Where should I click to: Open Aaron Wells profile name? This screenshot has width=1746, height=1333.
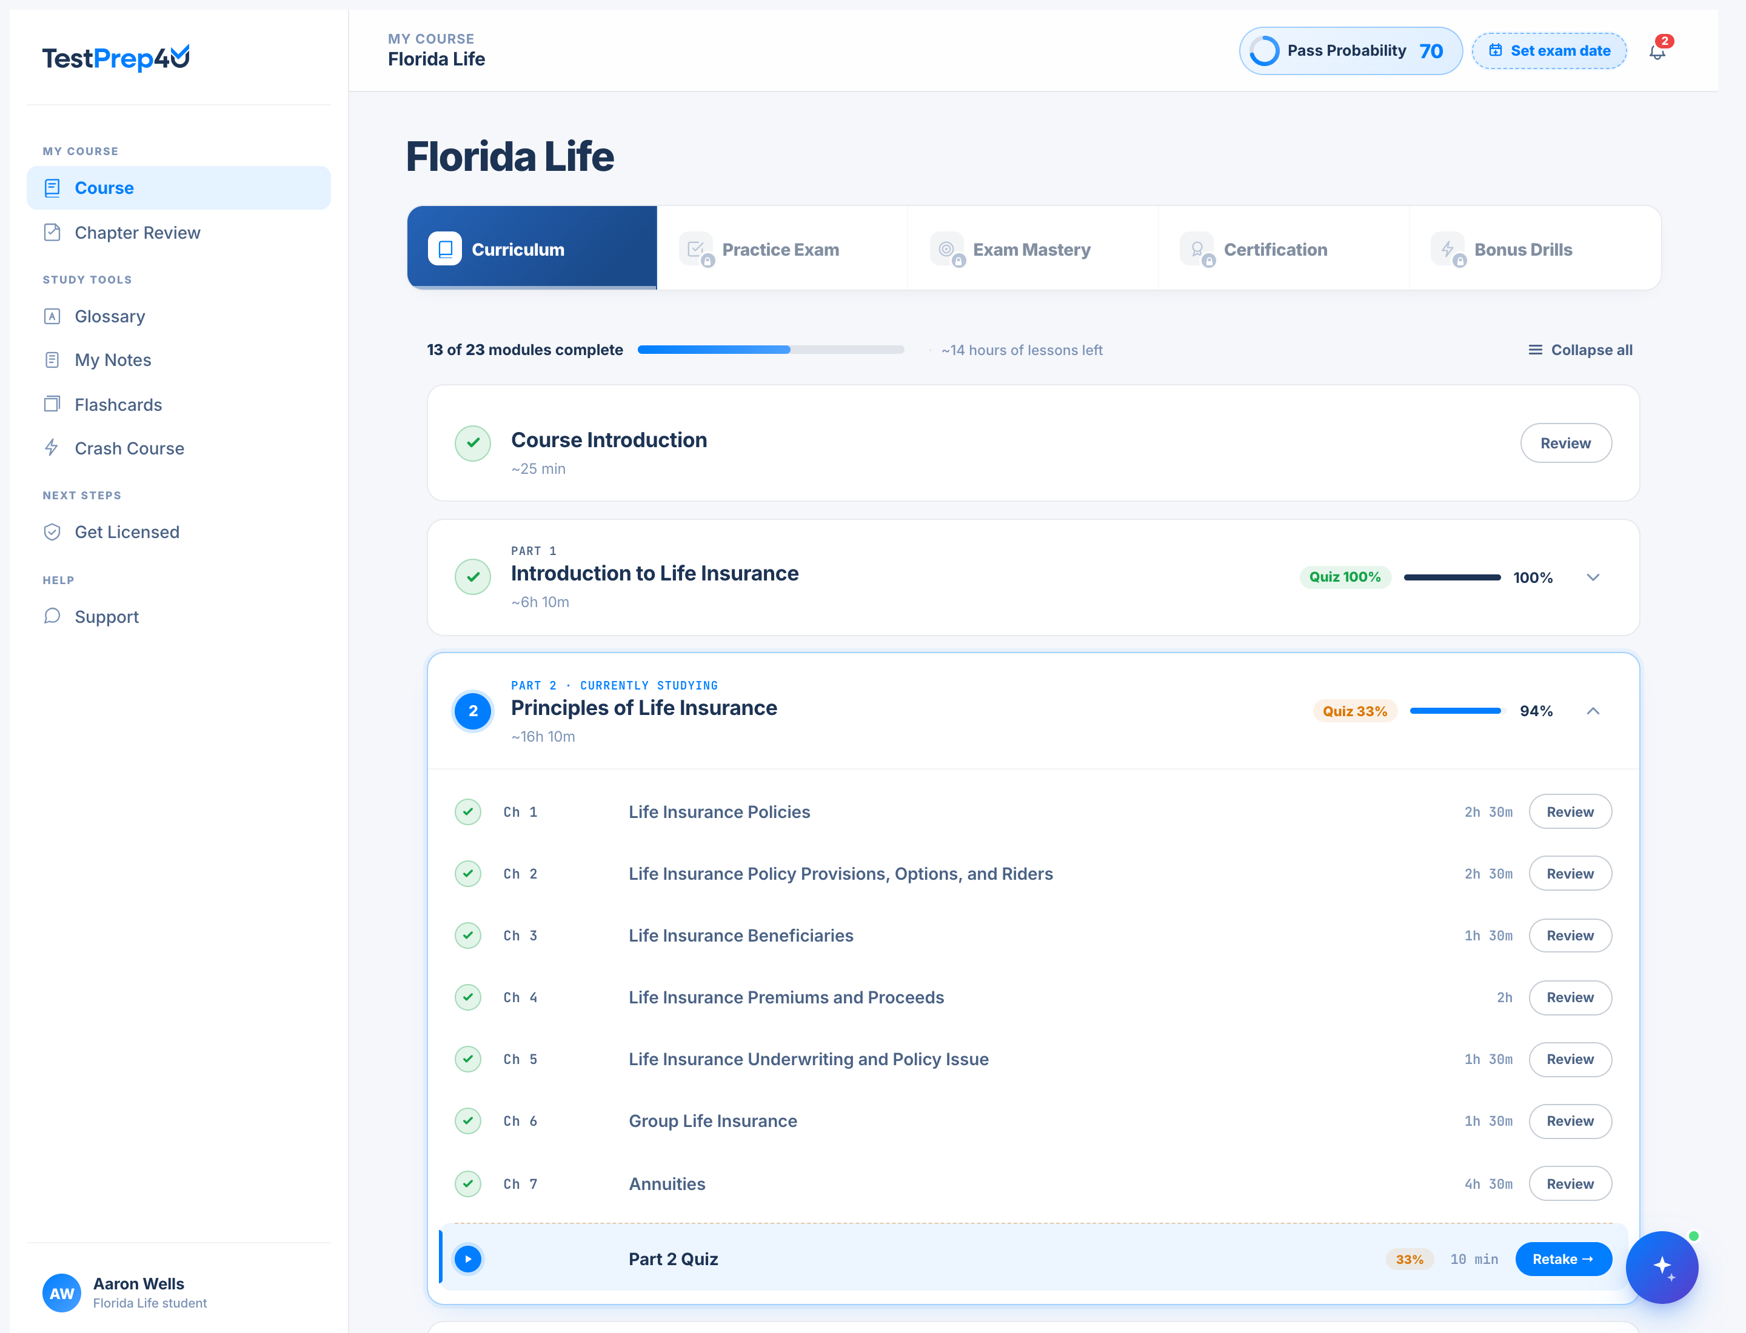138,1284
